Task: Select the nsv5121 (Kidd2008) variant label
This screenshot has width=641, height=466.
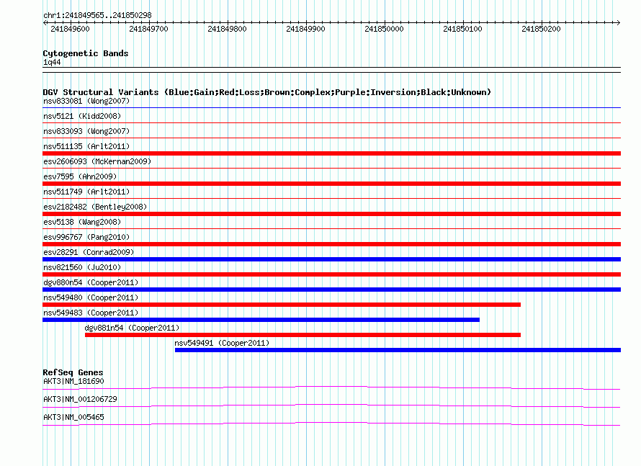Action: click(82, 116)
